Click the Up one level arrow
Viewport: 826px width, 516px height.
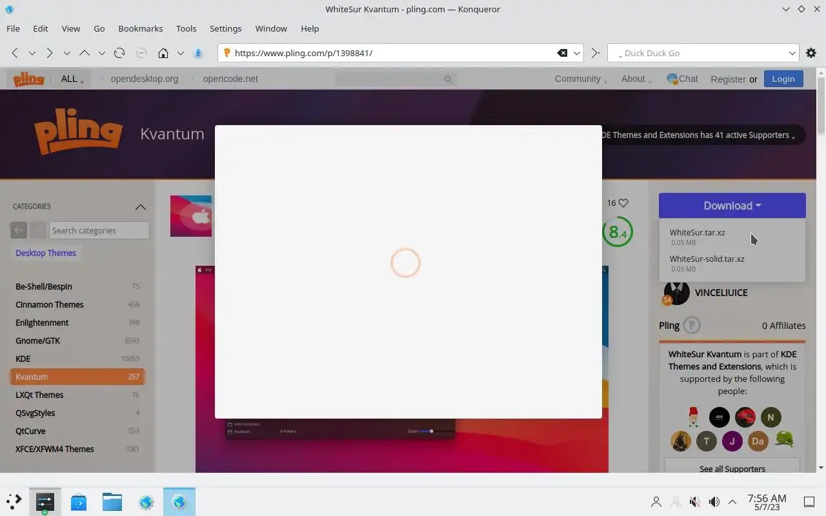[x=85, y=53]
